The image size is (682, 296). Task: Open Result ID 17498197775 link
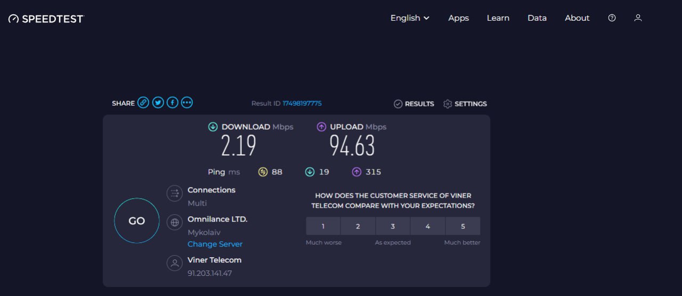tap(302, 103)
